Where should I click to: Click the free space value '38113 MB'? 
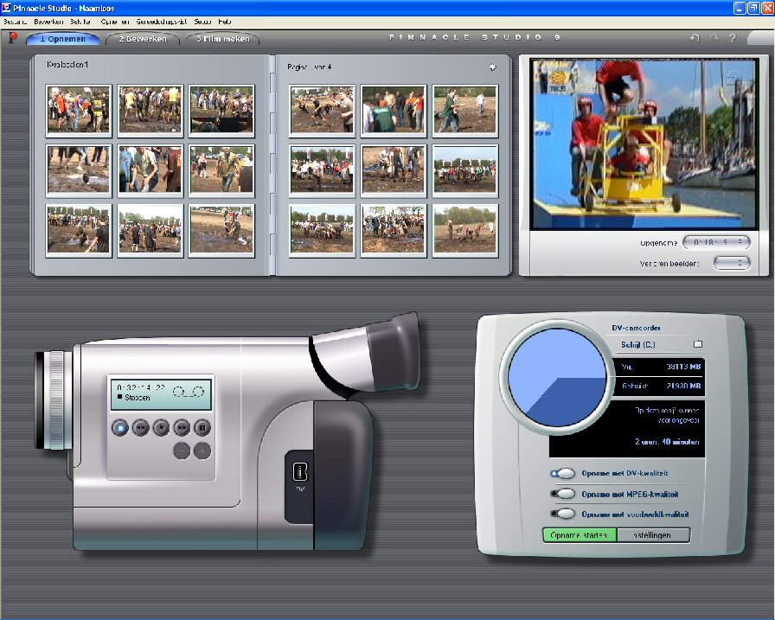coord(683,367)
